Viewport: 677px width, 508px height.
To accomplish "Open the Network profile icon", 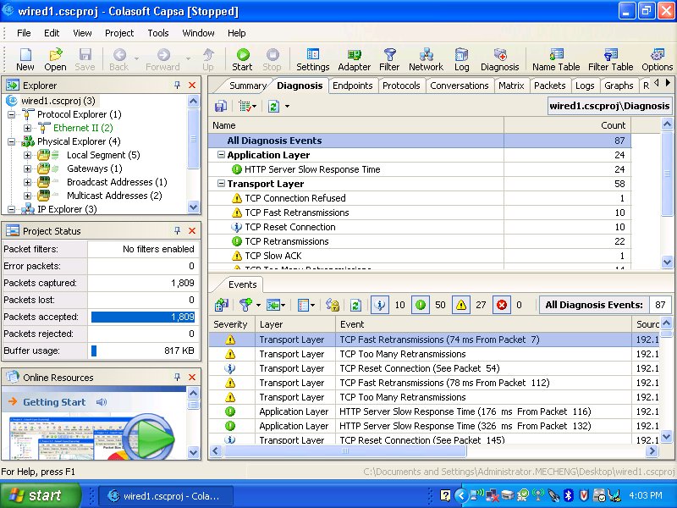I will click(426, 58).
